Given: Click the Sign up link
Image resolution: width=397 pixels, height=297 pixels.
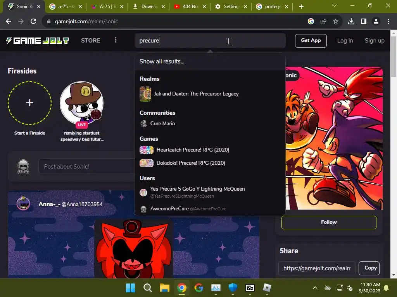Looking at the screenshot, I should pos(375,41).
